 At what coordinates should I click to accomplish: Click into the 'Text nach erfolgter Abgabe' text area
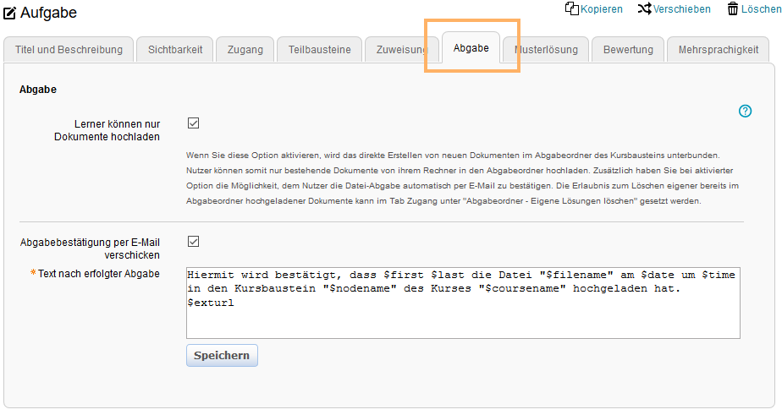[x=463, y=303]
